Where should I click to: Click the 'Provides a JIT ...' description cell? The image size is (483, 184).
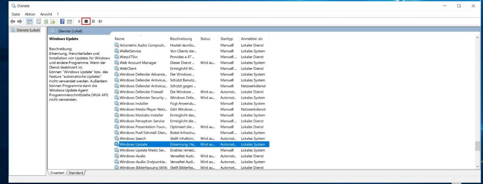182,57
